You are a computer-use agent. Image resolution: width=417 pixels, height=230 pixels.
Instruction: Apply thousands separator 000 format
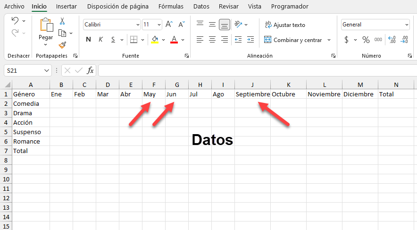pyautogui.click(x=378, y=40)
